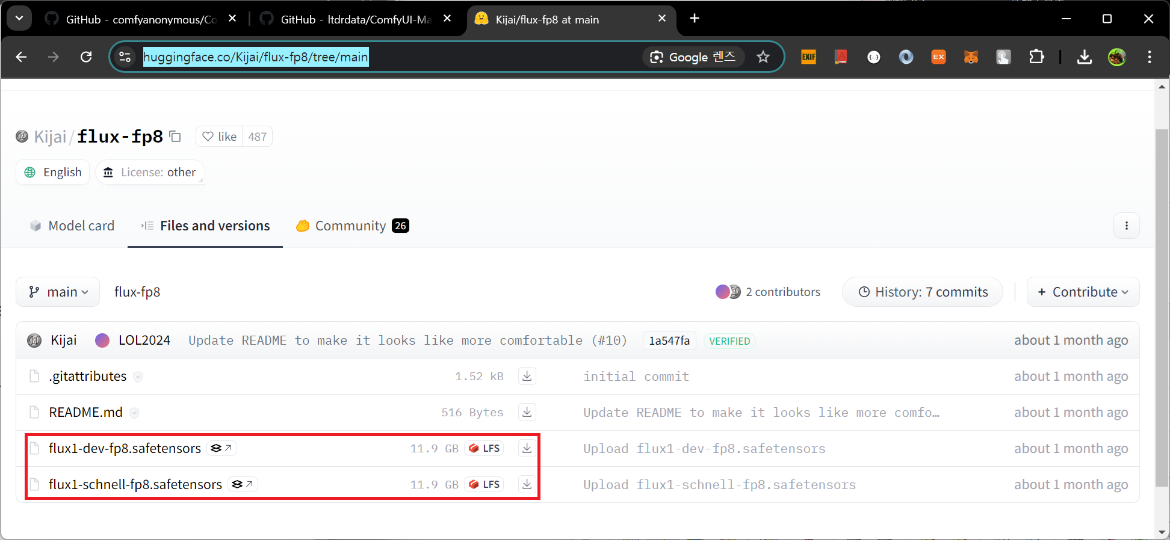The height and width of the screenshot is (542, 1170).
Task: Bookmark this page with the star icon
Action: click(763, 57)
